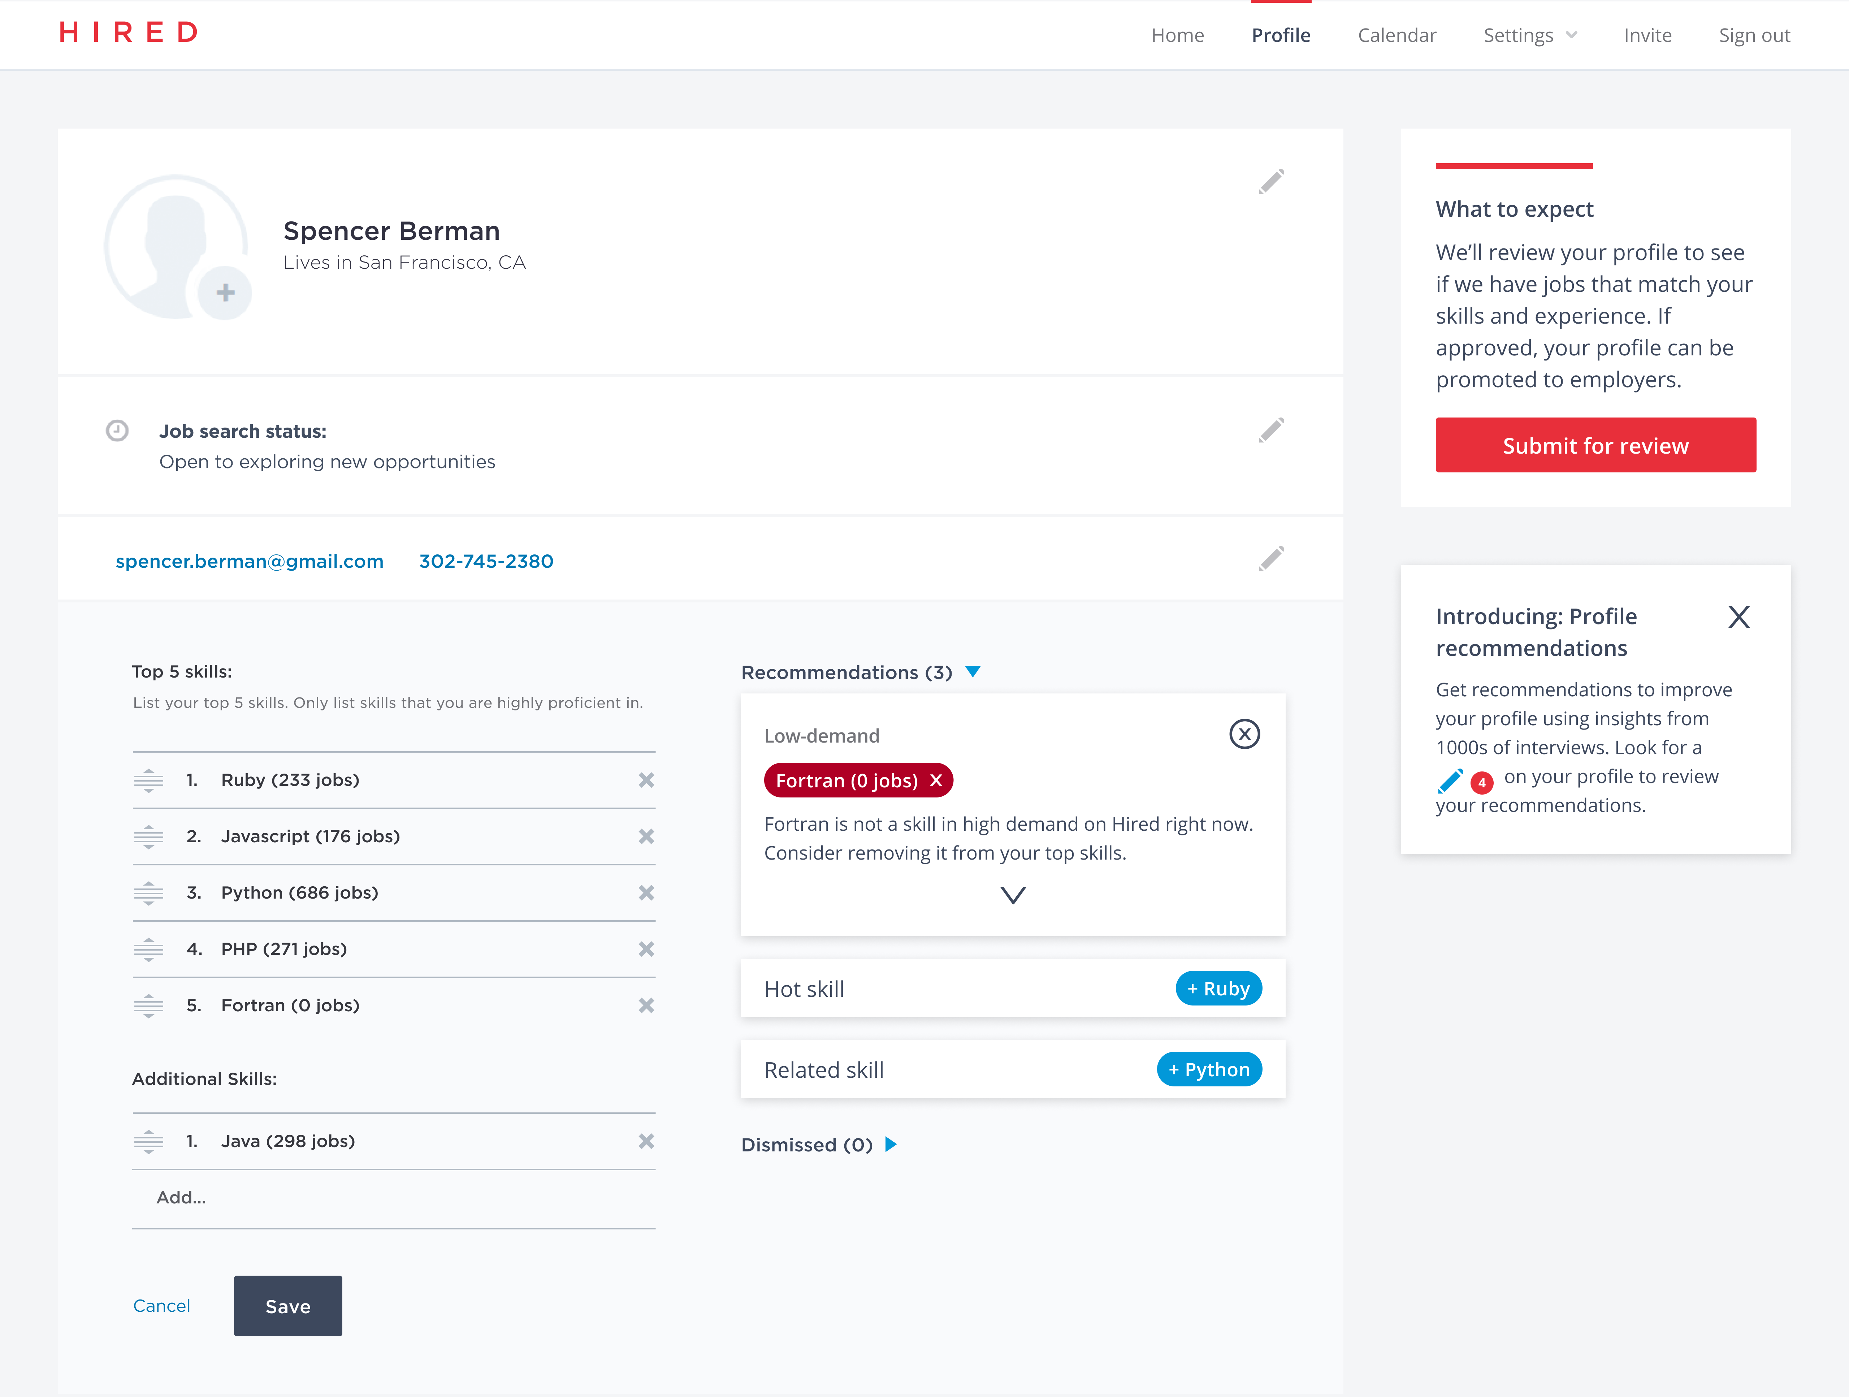
Task: Add profile photo using plus icon
Action: pos(225,293)
